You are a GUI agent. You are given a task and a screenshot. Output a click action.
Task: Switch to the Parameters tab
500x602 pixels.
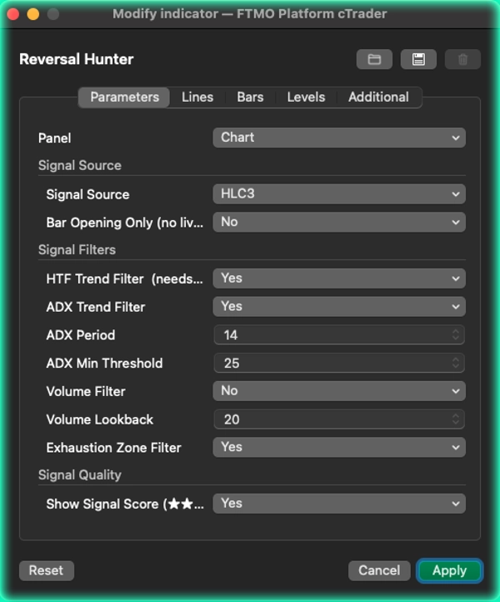pos(124,97)
